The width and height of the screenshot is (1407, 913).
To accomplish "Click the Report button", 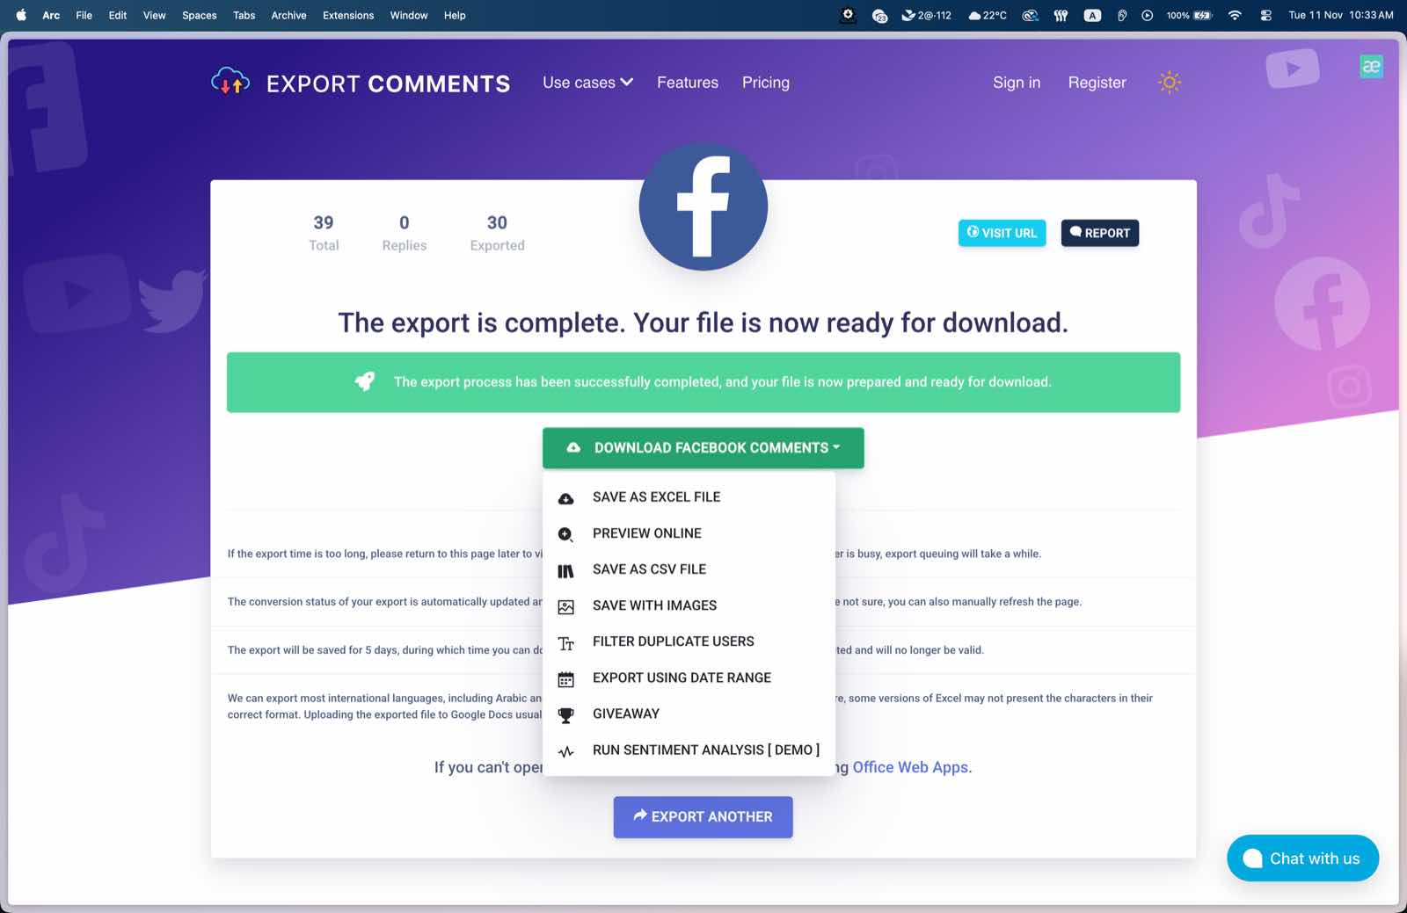I will click(x=1099, y=233).
